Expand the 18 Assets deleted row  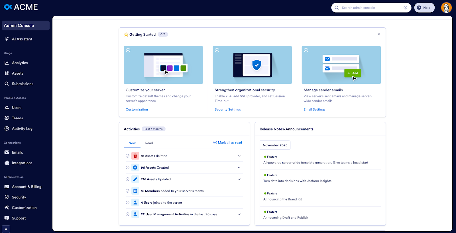tap(239, 156)
